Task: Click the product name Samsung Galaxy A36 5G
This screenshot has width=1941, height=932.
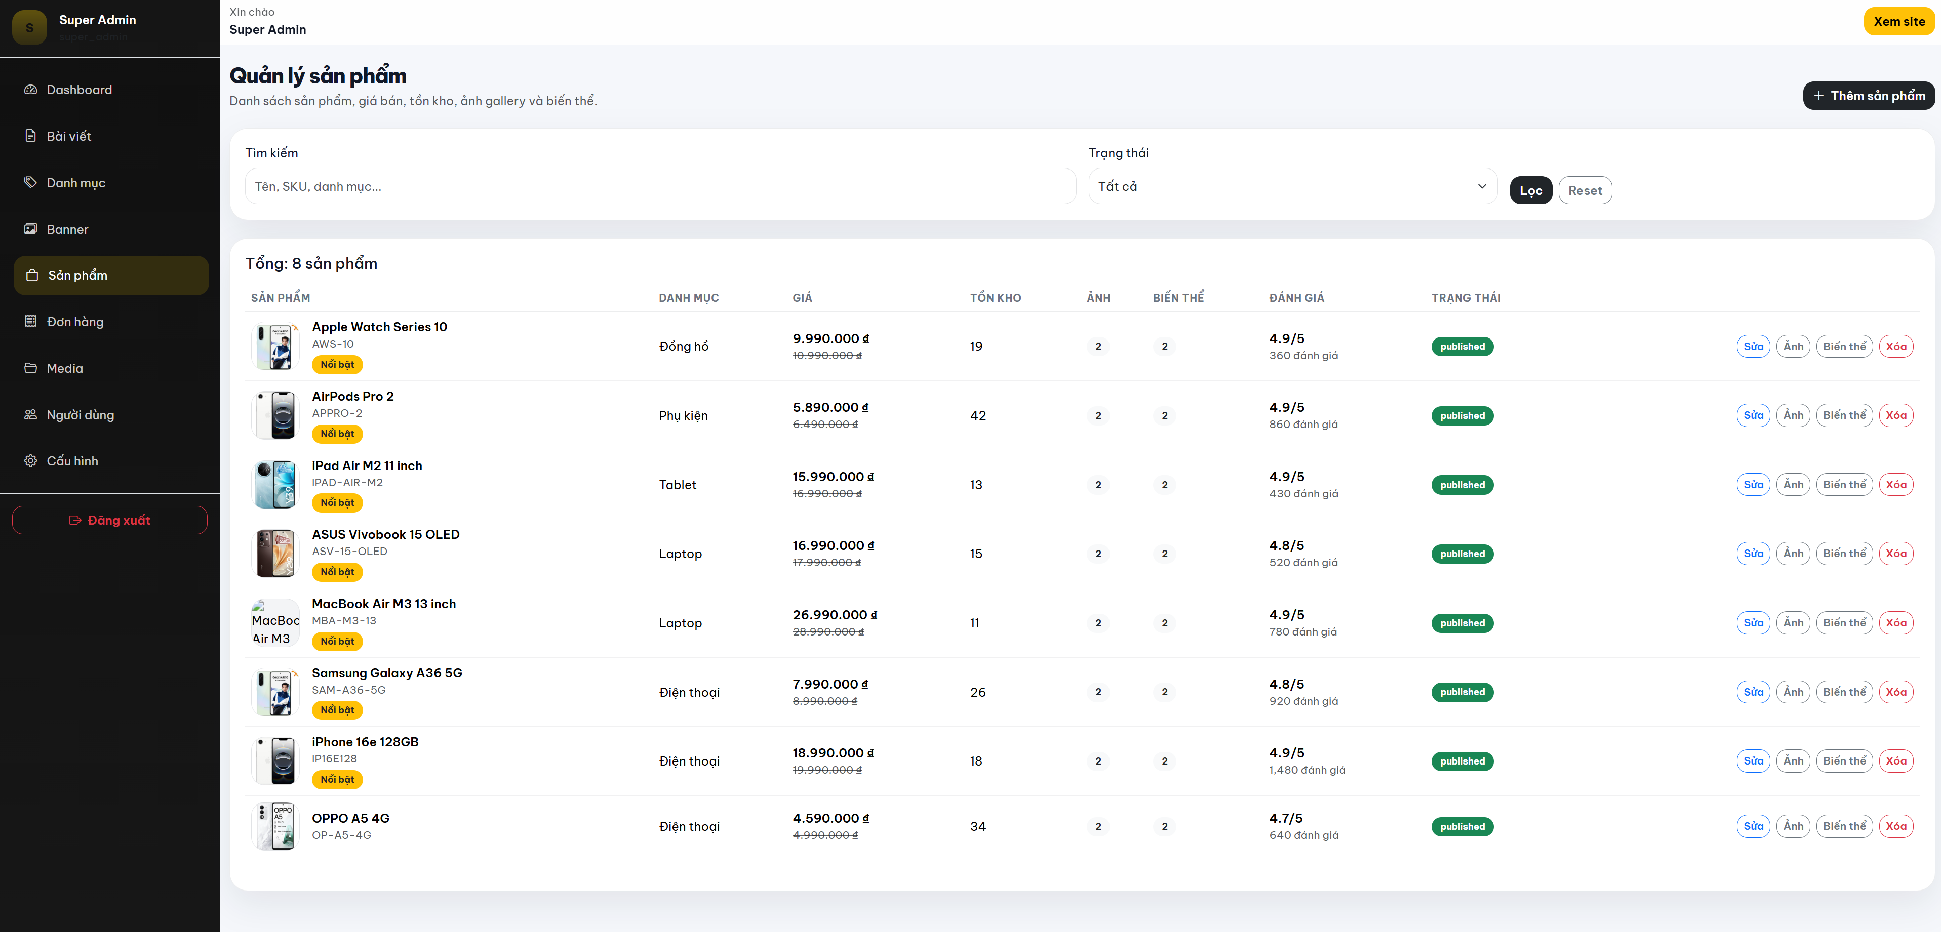Action: (386, 673)
